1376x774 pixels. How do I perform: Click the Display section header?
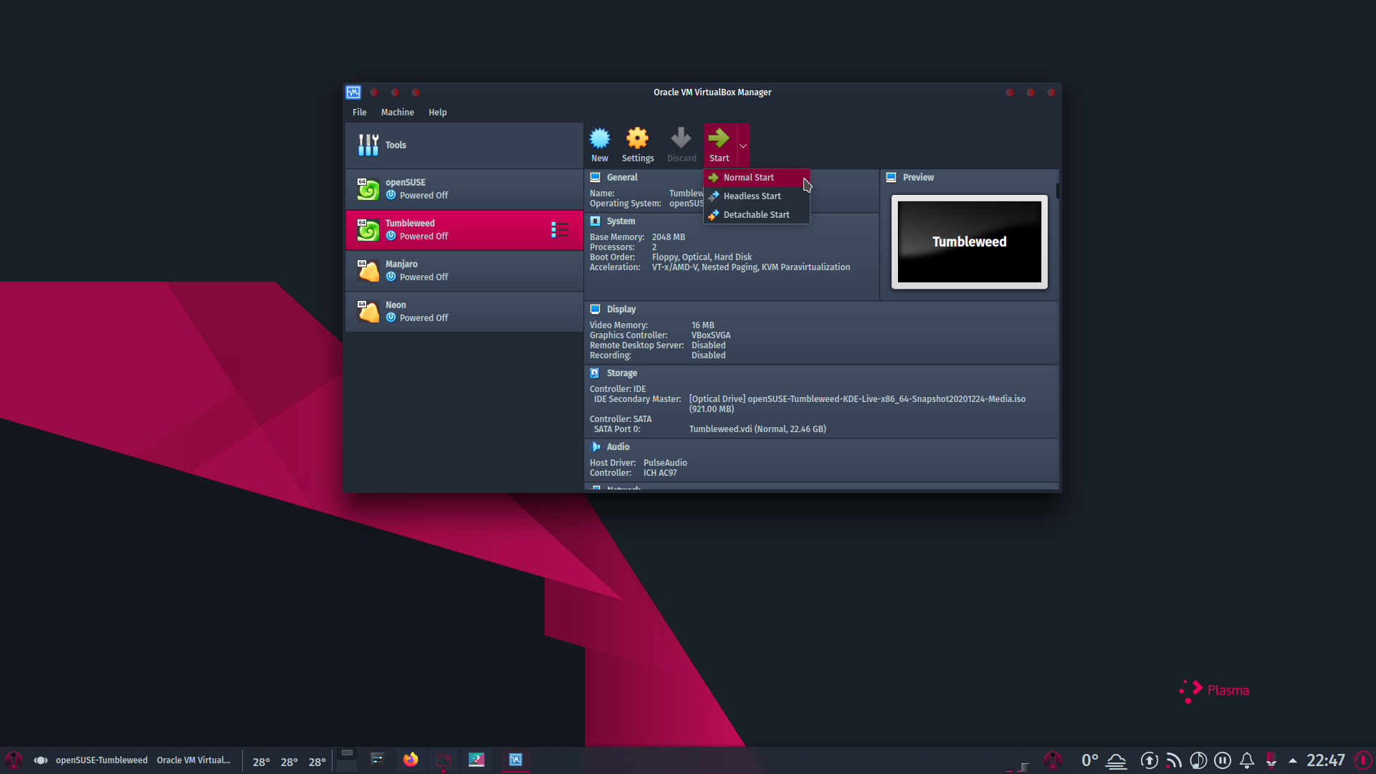[x=621, y=310]
